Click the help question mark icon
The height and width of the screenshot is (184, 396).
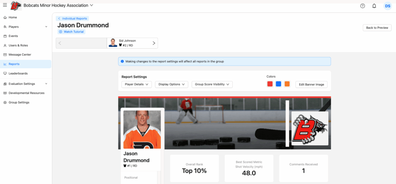pyautogui.click(x=362, y=6)
